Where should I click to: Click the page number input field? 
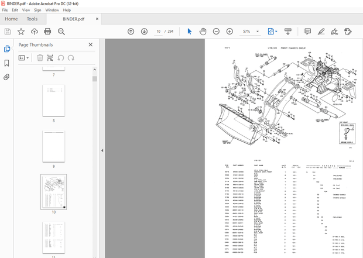pos(158,32)
